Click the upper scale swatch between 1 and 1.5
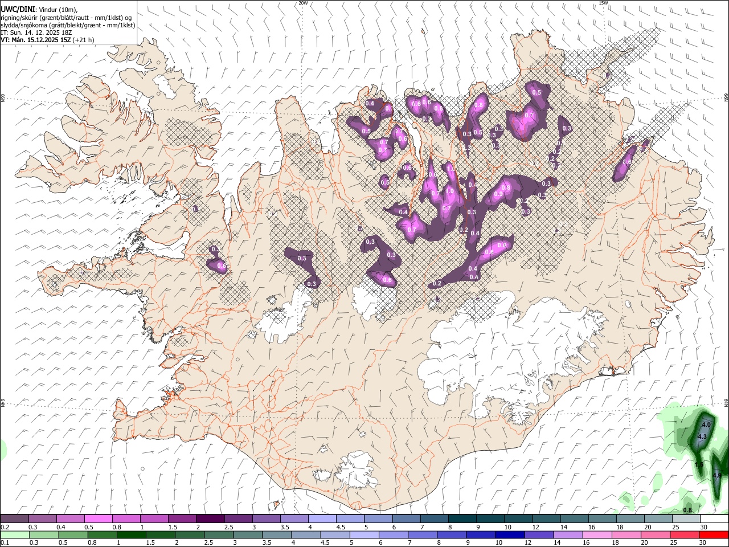 point(154,519)
